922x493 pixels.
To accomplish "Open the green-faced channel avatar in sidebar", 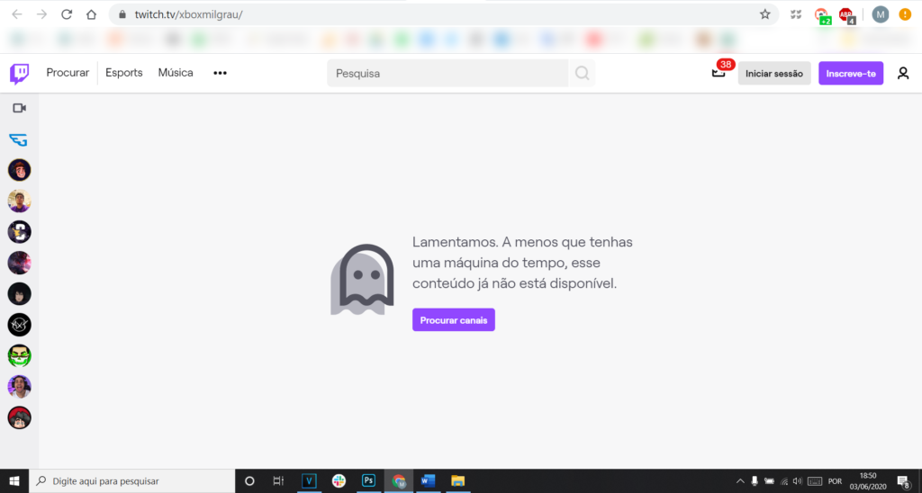I will coord(19,355).
